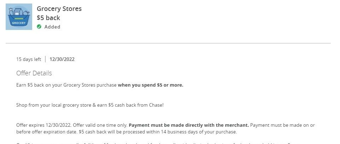Screen dimensions: 340x144
Task: Click the milk carton in the grocery icon
Action: click(x=18, y=12)
